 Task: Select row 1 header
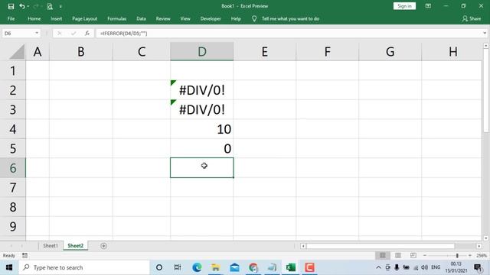pyautogui.click(x=13, y=71)
